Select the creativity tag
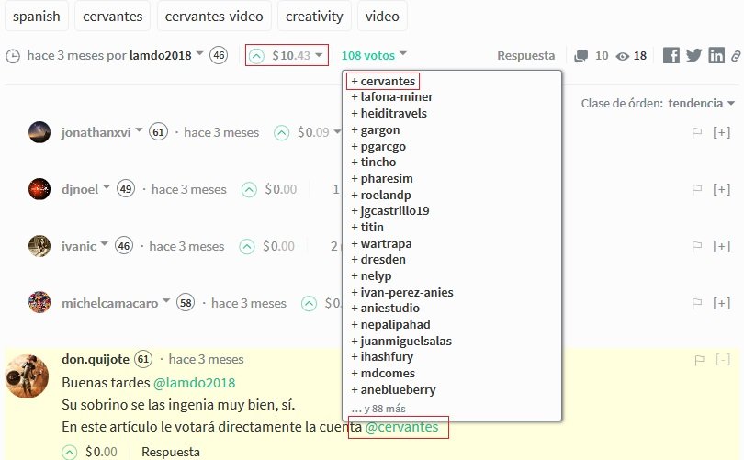The height and width of the screenshot is (460, 744). 314,17
